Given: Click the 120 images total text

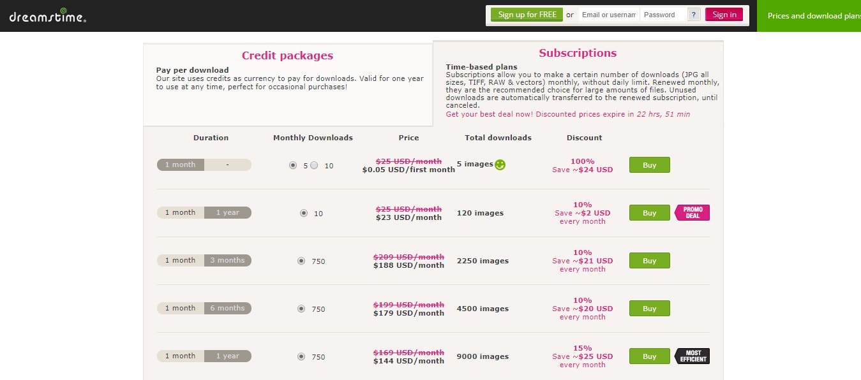Looking at the screenshot, I should [x=480, y=213].
